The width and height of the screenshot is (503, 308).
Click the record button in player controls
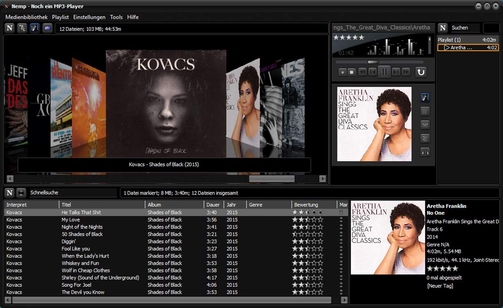tap(342, 72)
